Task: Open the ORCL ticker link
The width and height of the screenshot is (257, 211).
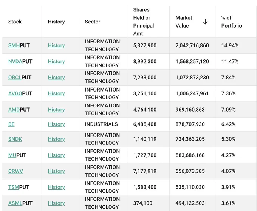Action: (x=15, y=78)
